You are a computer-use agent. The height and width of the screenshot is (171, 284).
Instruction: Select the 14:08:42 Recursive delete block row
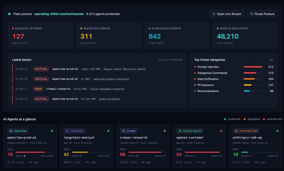[x=97, y=69]
